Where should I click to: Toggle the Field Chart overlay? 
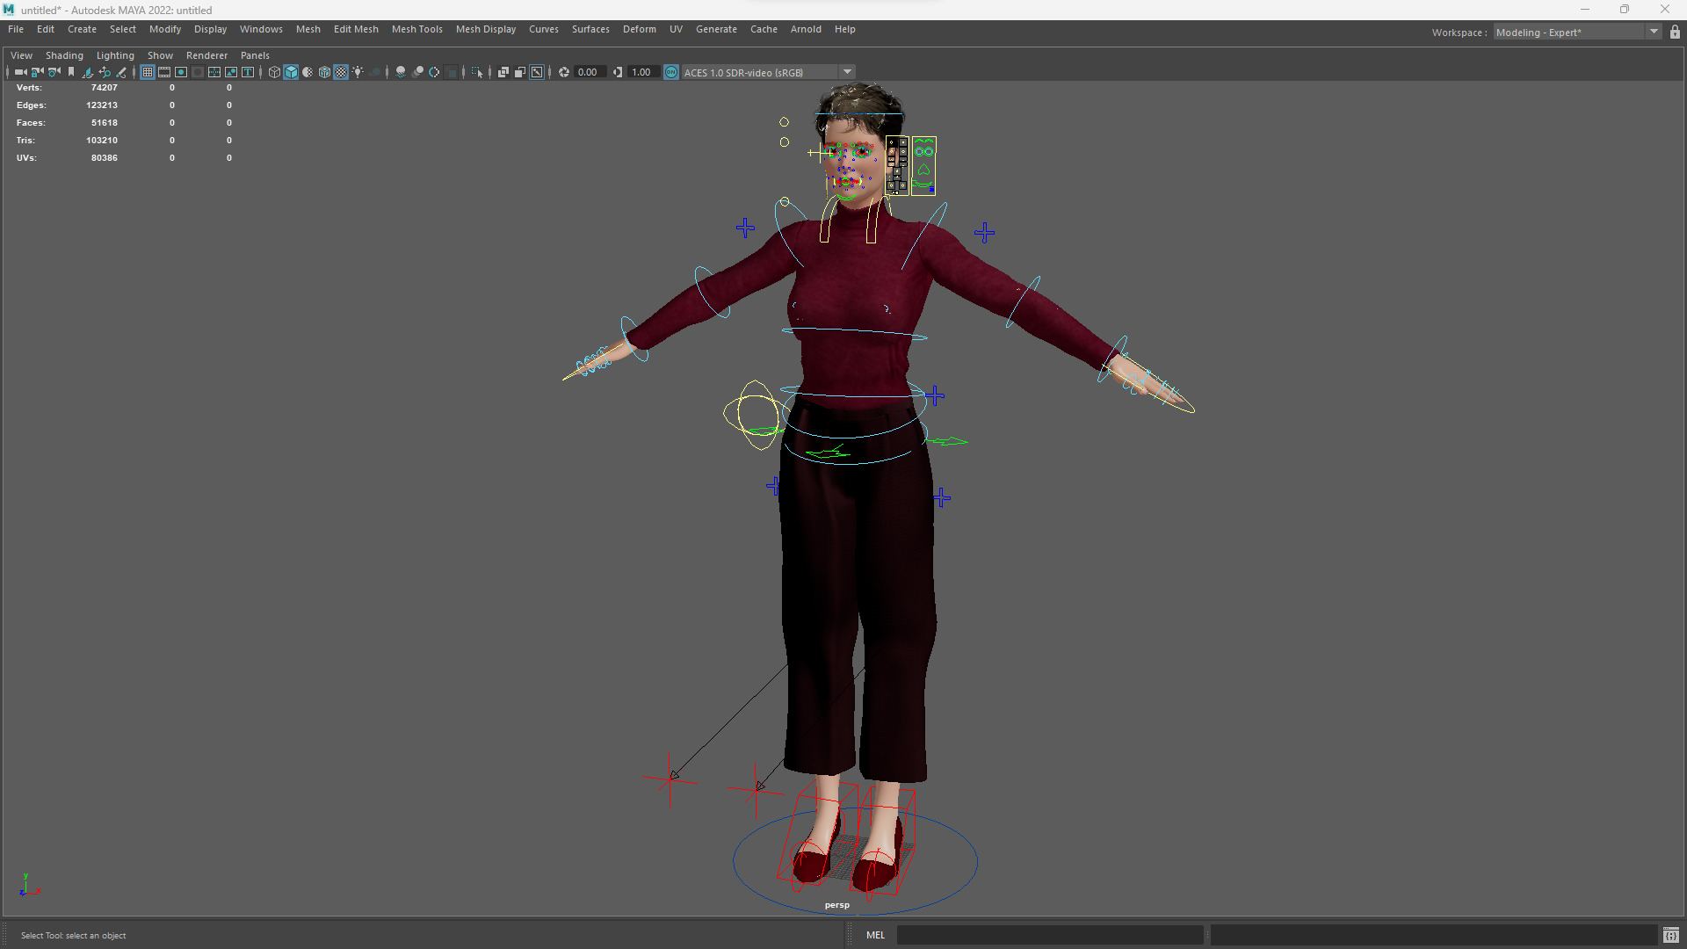(214, 72)
